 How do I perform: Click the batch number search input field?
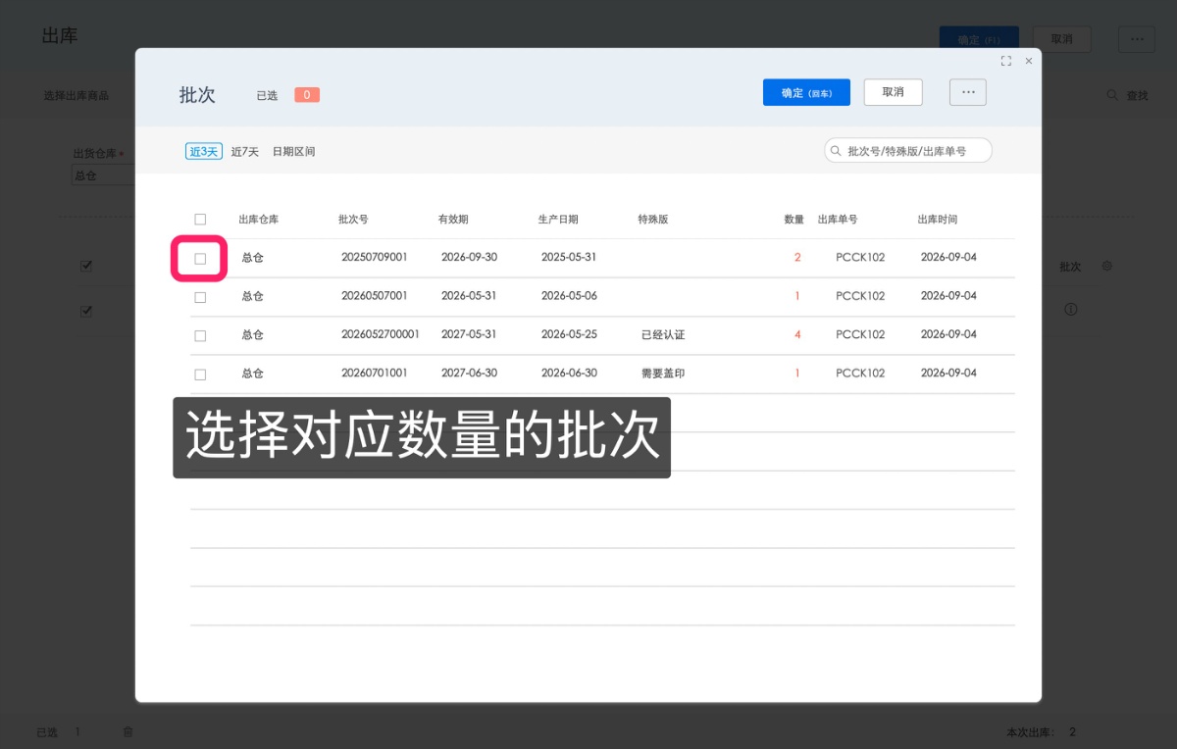click(908, 151)
